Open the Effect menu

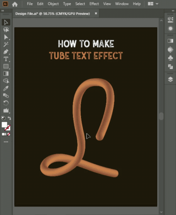click(94, 4)
